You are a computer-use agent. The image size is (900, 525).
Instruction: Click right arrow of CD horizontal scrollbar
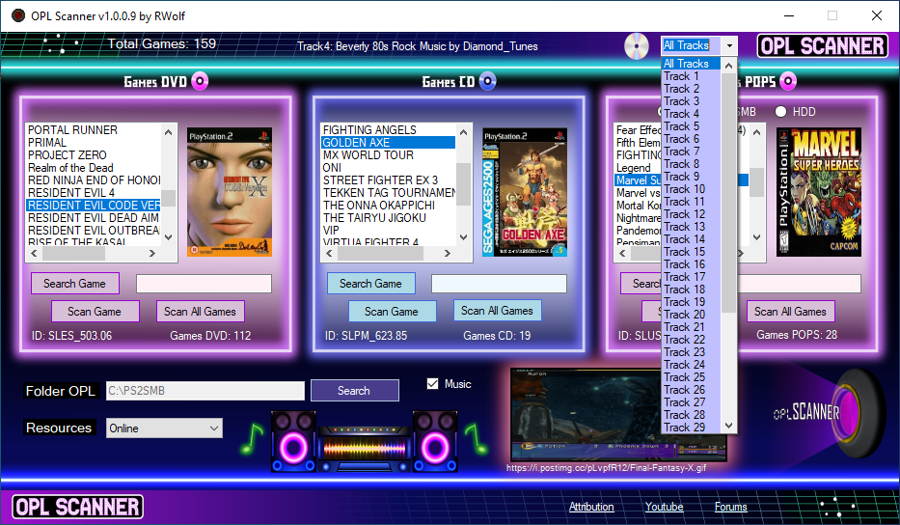[x=448, y=253]
